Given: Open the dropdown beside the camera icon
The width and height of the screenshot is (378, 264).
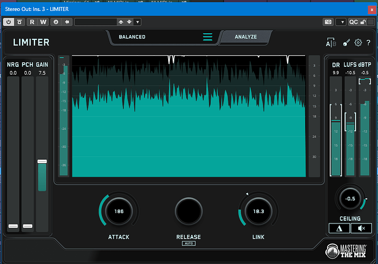Looking at the screenshot, I should coord(341,22).
